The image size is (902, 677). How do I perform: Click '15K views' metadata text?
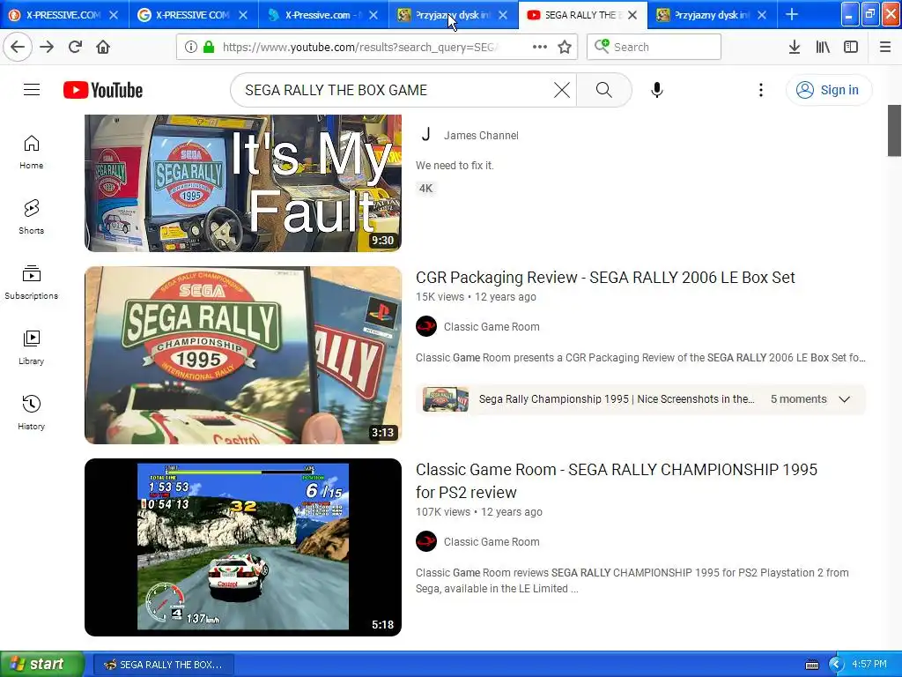[x=440, y=297]
